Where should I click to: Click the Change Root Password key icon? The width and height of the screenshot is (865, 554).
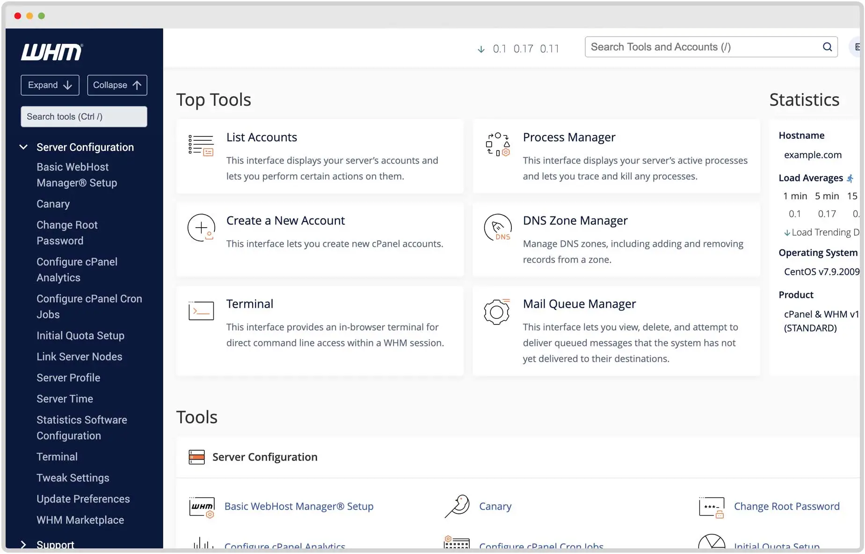712,506
